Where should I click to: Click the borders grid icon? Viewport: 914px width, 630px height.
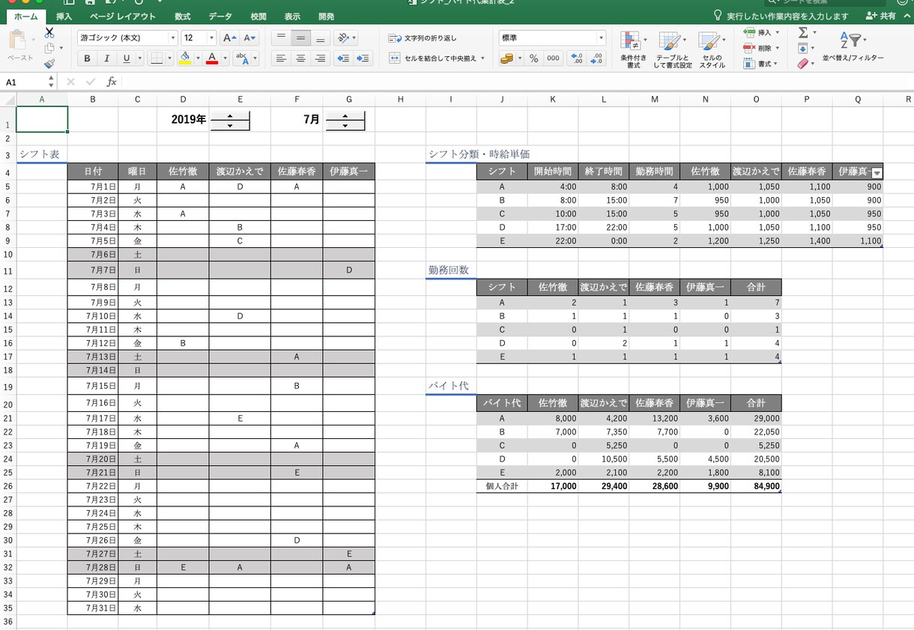coord(157,58)
